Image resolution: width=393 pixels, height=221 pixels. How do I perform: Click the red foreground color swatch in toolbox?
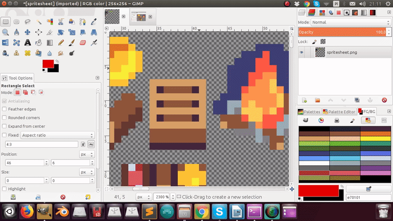click(48, 64)
